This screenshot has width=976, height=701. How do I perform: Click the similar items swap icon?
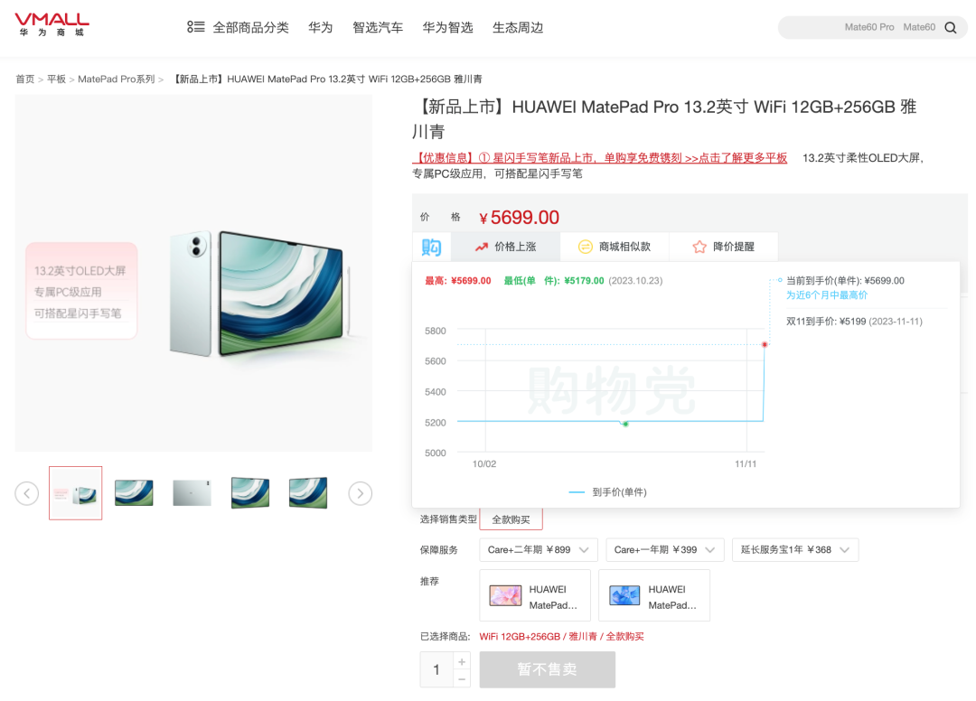[585, 247]
